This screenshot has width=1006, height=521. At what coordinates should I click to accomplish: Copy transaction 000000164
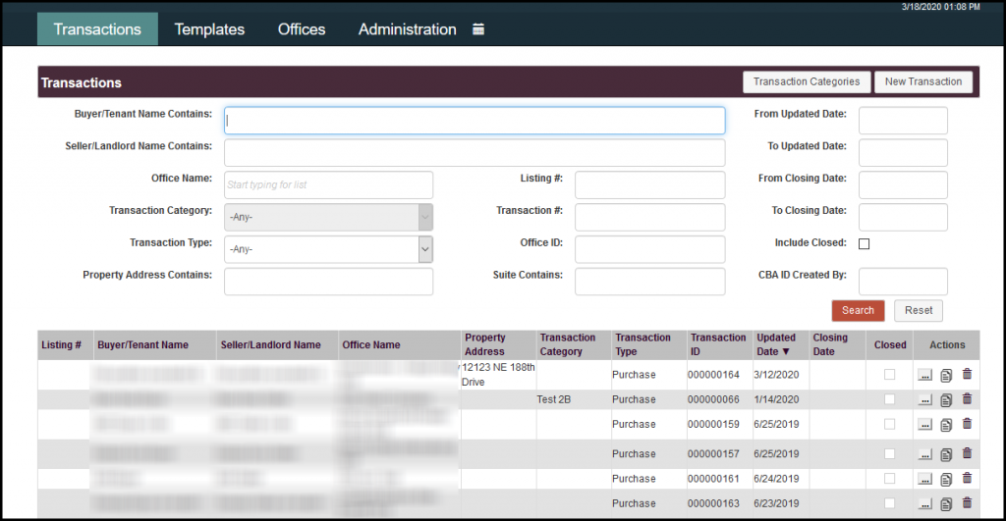point(946,376)
